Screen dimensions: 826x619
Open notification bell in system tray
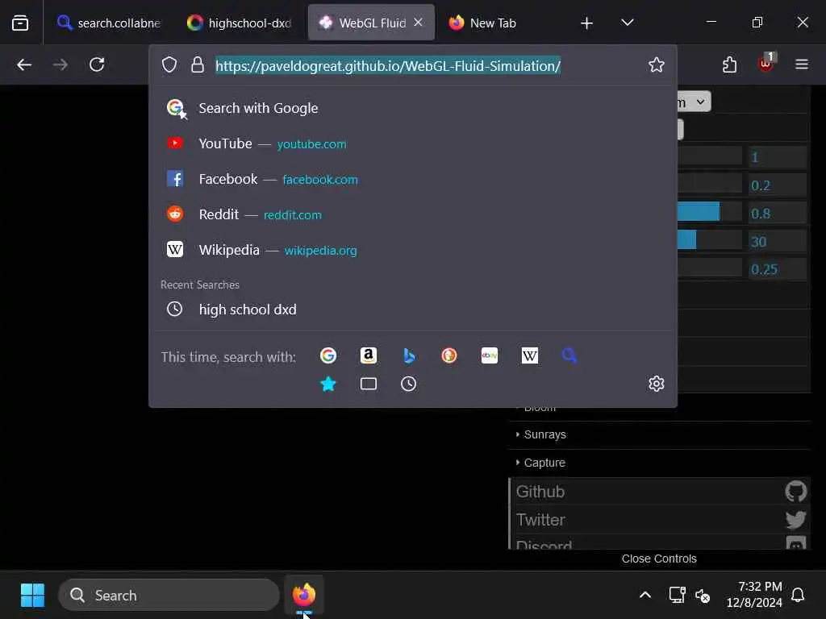pos(798,596)
